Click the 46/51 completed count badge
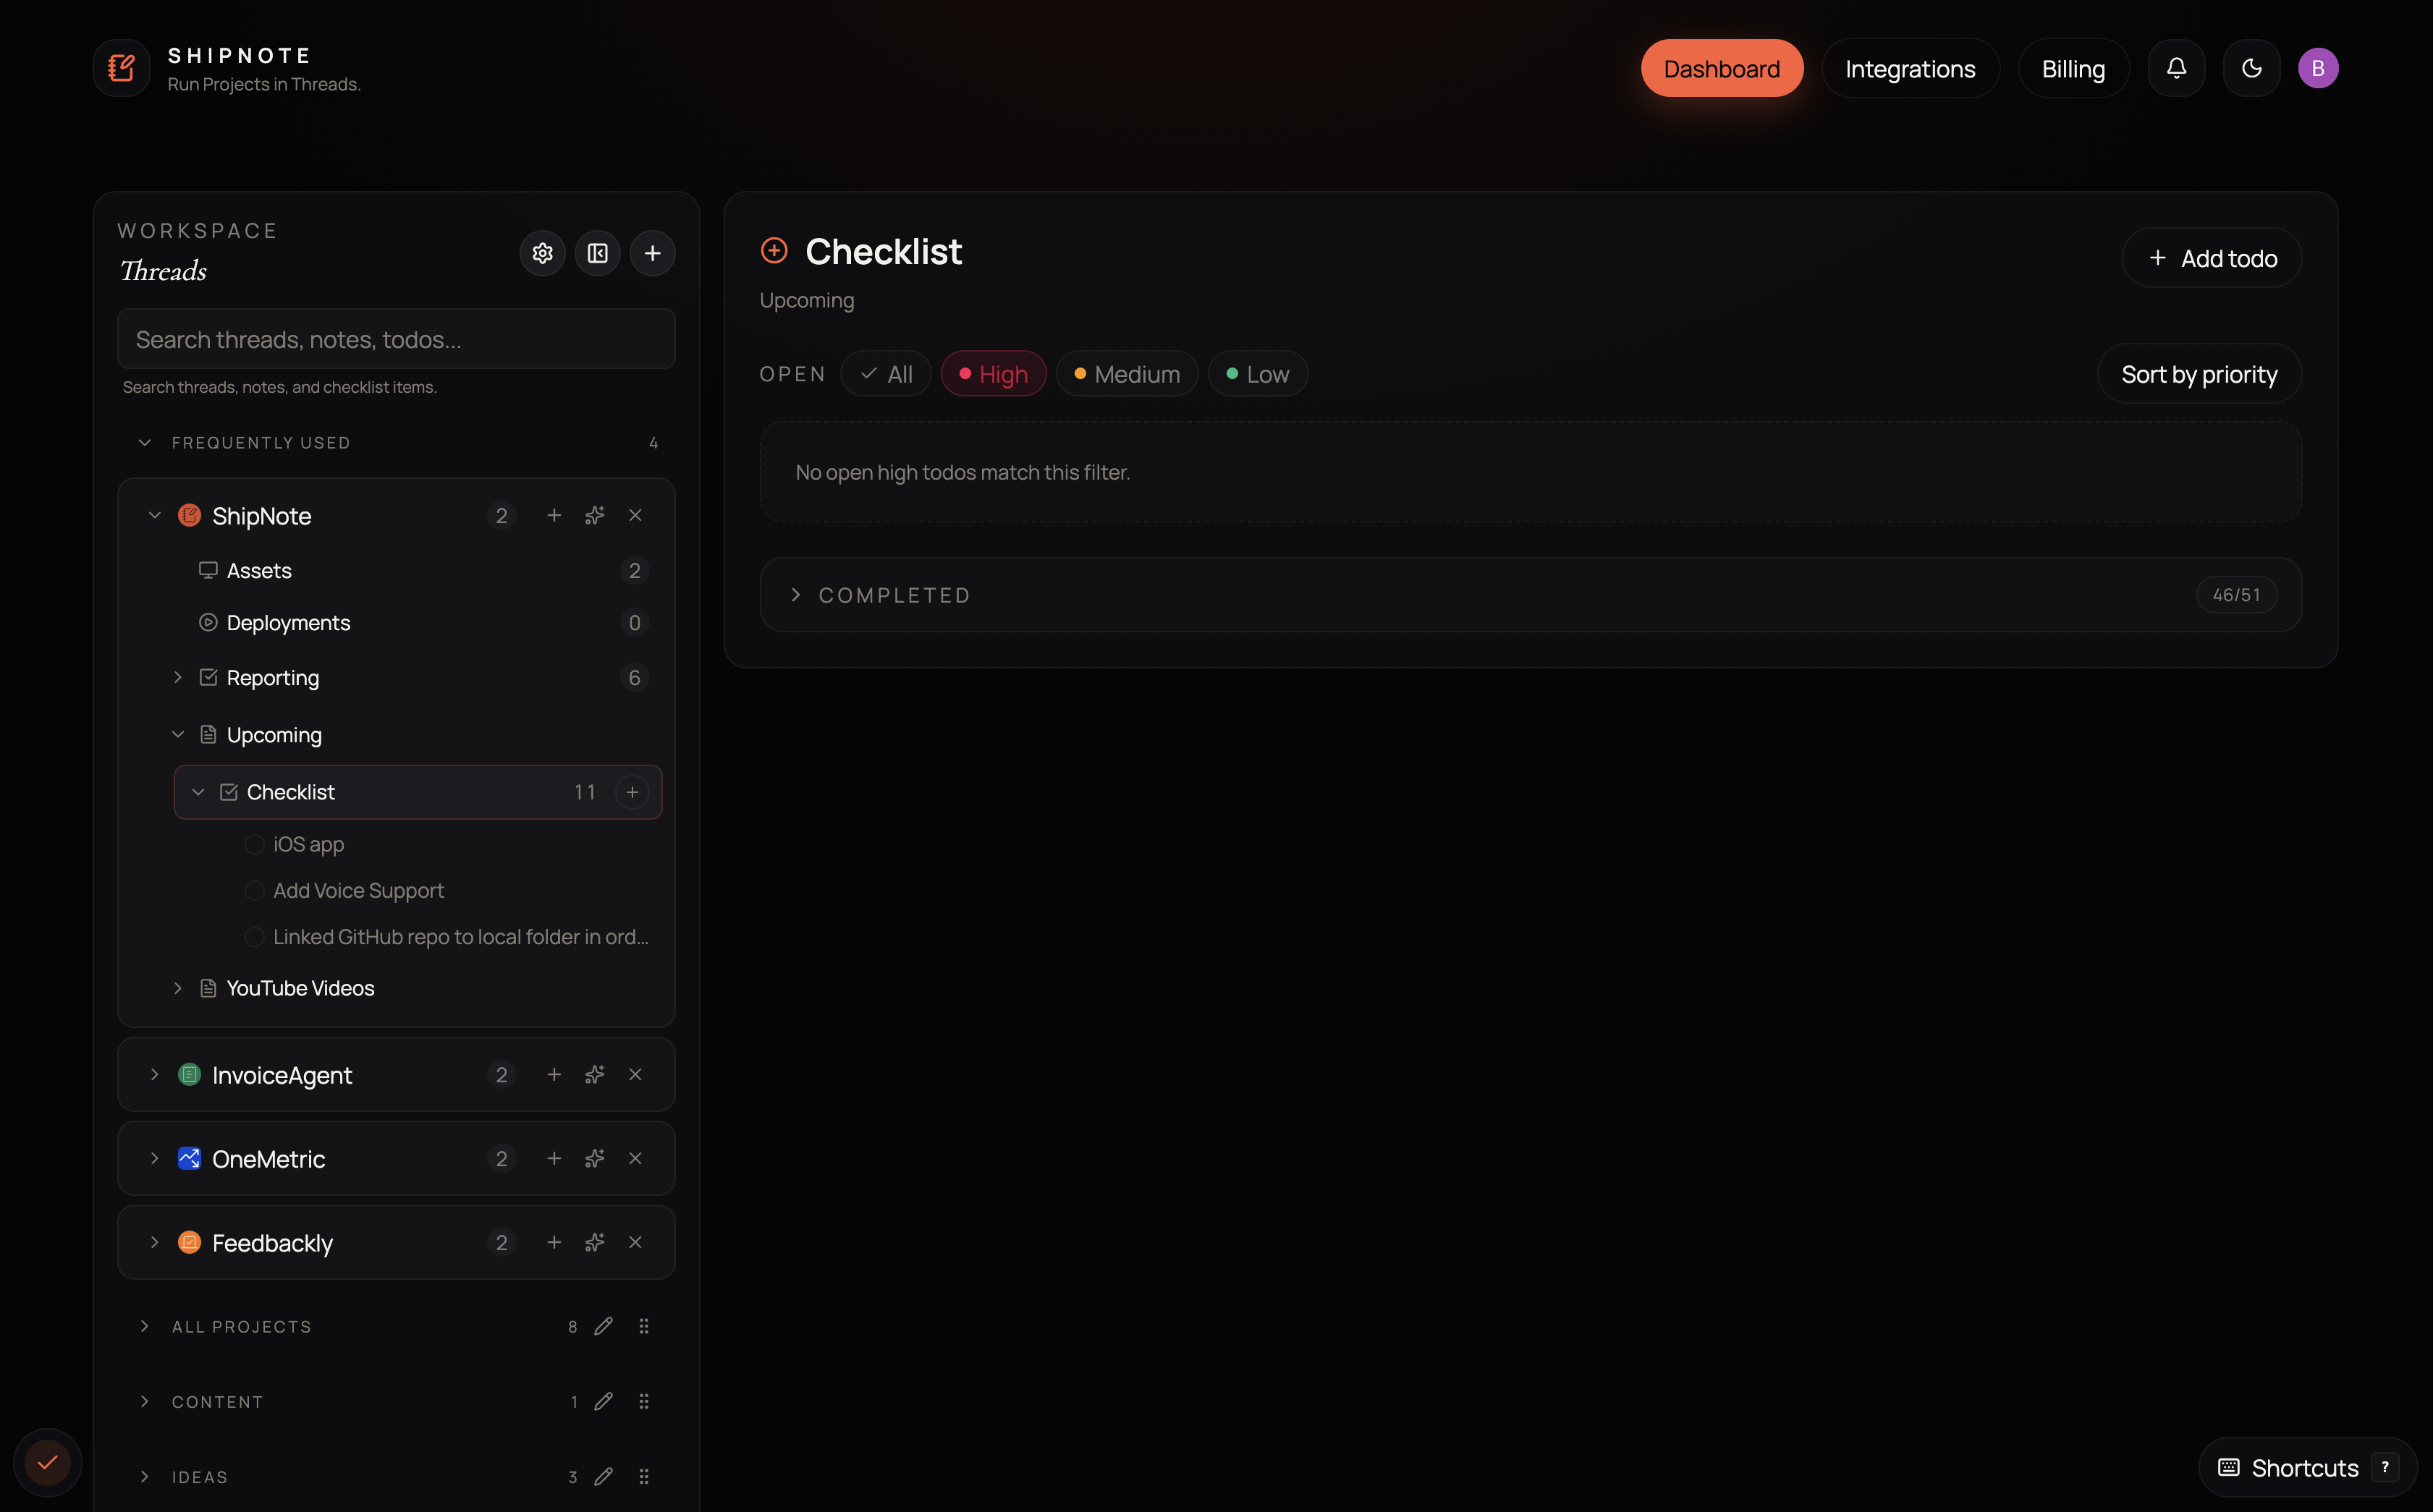 (x=2236, y=595)
